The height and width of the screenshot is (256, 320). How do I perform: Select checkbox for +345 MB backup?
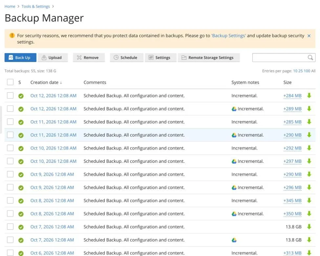click(10, 200)
